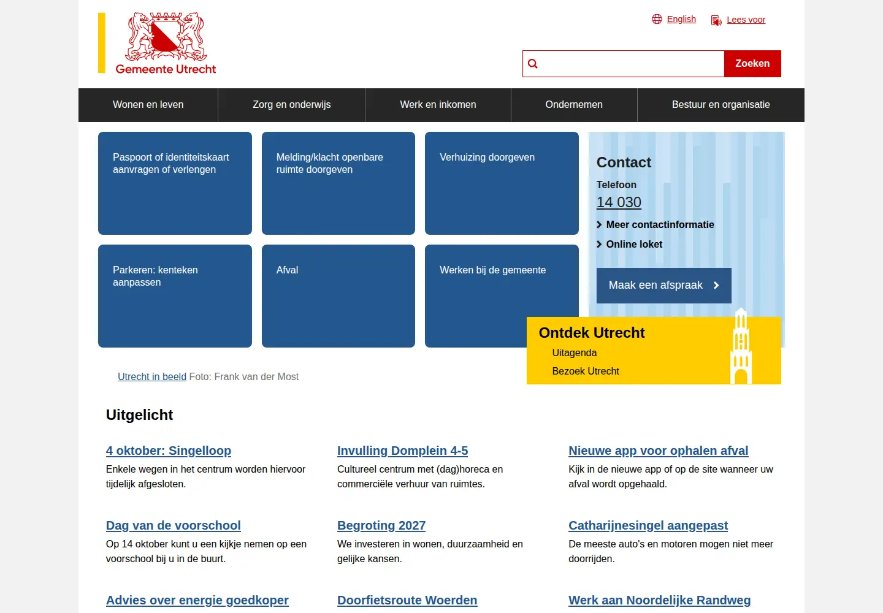Open Meer contactinformatie link
The width and height of the screenshot is (883, 613).
click(x=660, y=225)
